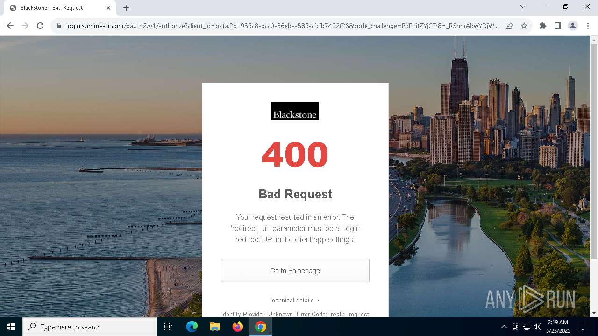Launch Microsoft Edge from the taskbar
The height and width of the screenshot is (336, 598).
click(x=192, y=327)
